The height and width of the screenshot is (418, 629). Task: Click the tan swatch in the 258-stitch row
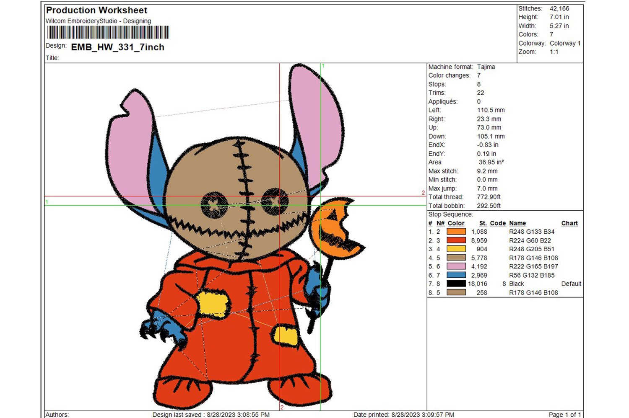point(456,292)
